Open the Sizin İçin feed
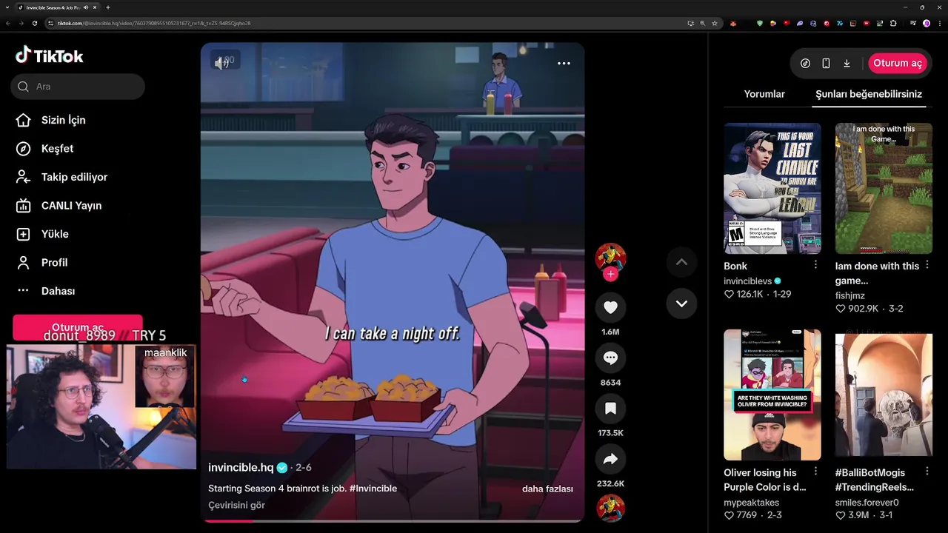This screenshot has width=948, height=533. coord(50,120)
